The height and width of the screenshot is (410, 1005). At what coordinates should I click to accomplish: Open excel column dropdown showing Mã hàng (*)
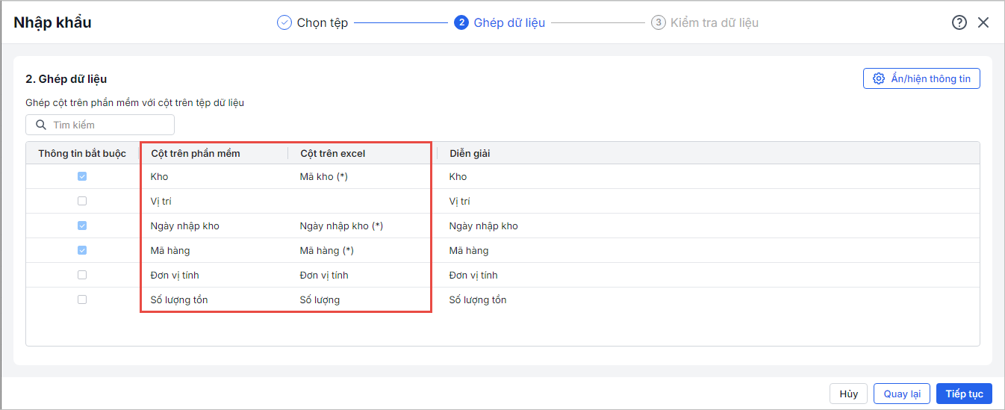(x=362, y=250)
